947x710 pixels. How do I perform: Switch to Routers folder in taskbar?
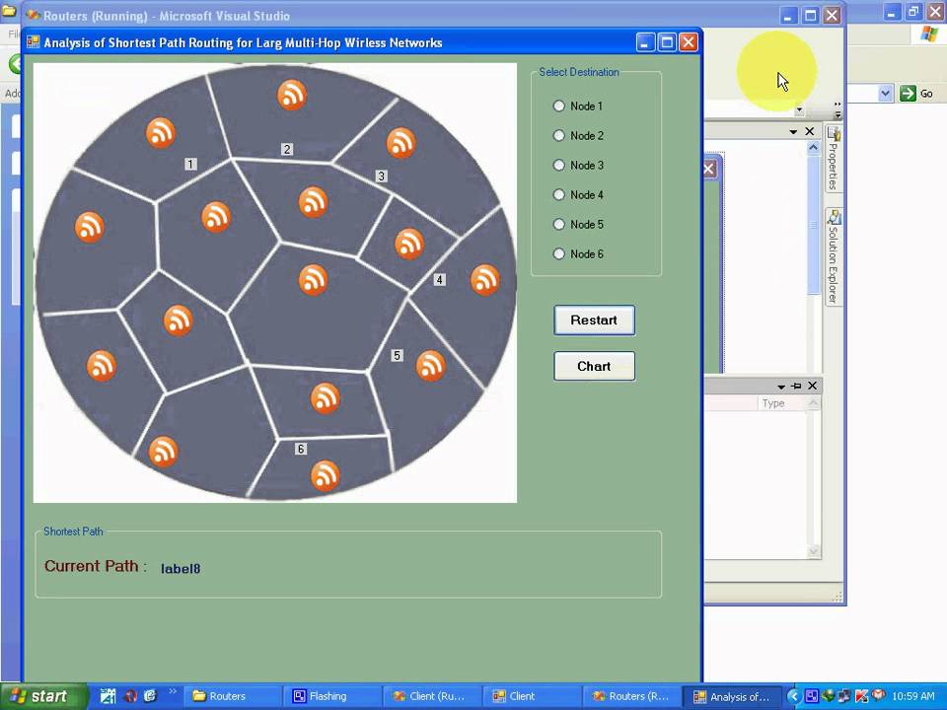click(233, 697)
